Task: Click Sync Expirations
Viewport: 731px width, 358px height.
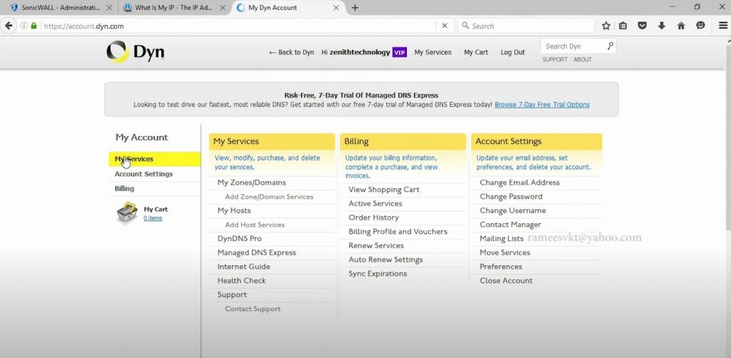Action: point(378,273)
